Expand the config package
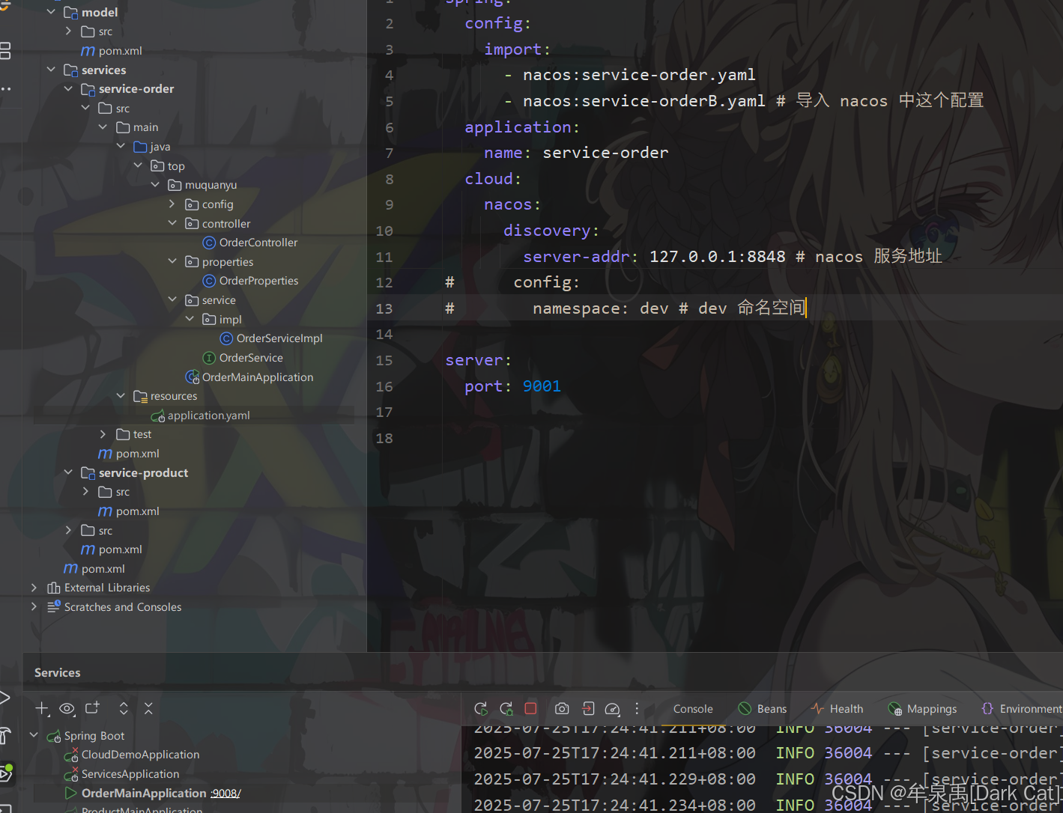 click(x=172, y=204)
